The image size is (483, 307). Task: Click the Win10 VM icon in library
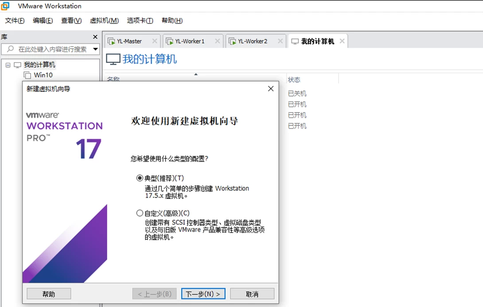click(x=27, y=75)
